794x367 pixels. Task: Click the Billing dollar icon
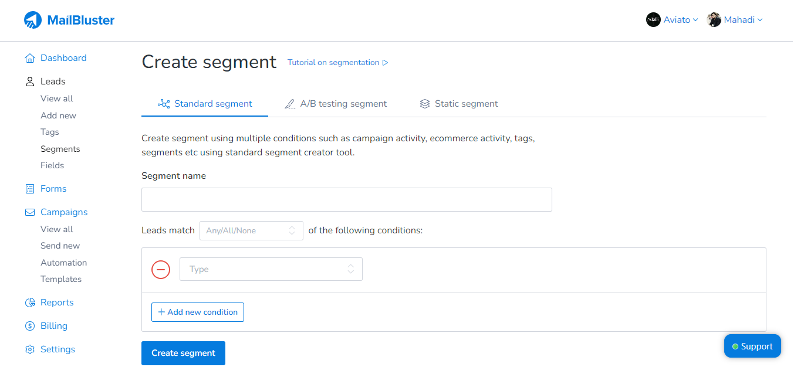pos(30,325)
